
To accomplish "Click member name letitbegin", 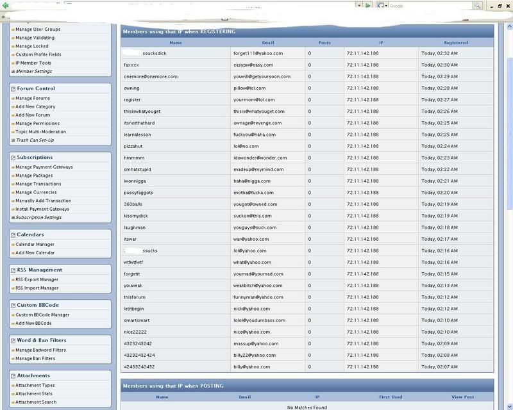I will coord(133,309).
